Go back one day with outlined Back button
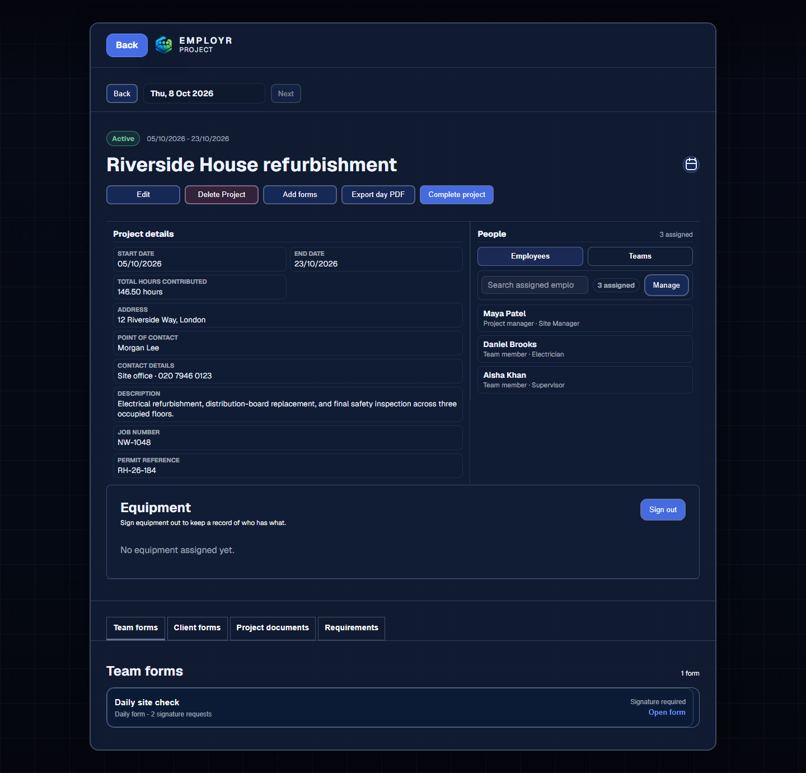The width and height of the screenshot is (806, 773). (x=122, y=93)
